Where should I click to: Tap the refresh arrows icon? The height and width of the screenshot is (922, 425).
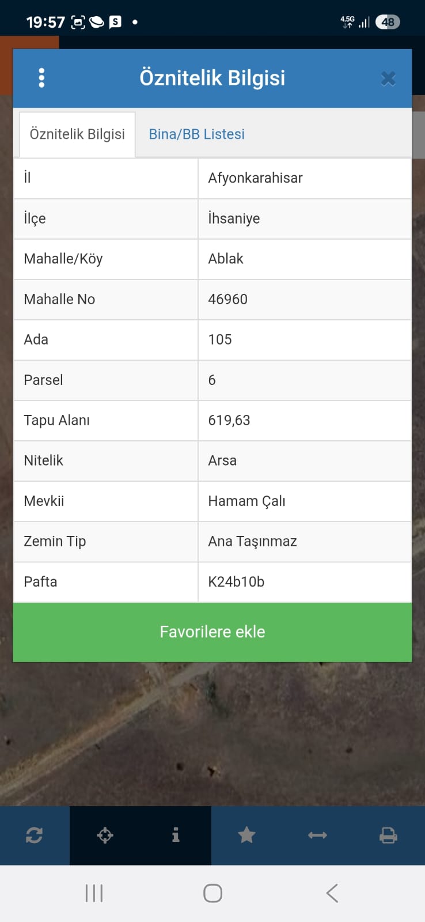[35, 835]
